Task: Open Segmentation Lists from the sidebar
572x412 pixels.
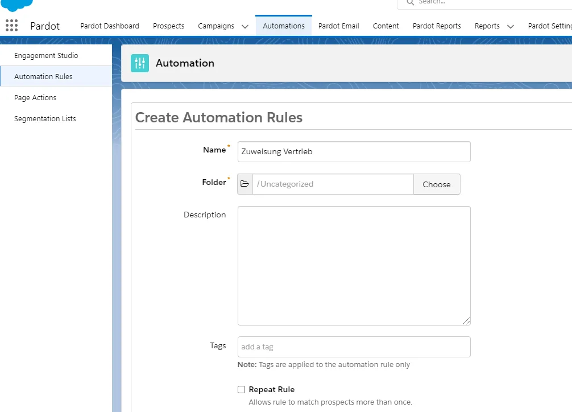Action: pos(45,118)
